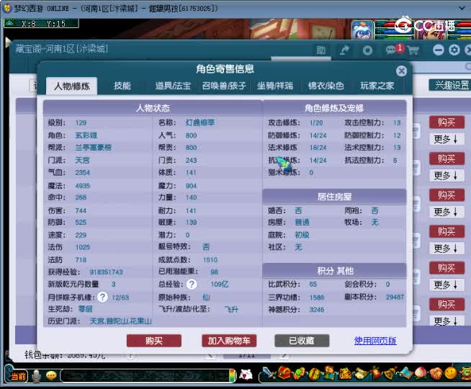
Task: Click the 助 helper button in 藏宝阁 header
Action: pyautogui.click(x=320, y=50)
